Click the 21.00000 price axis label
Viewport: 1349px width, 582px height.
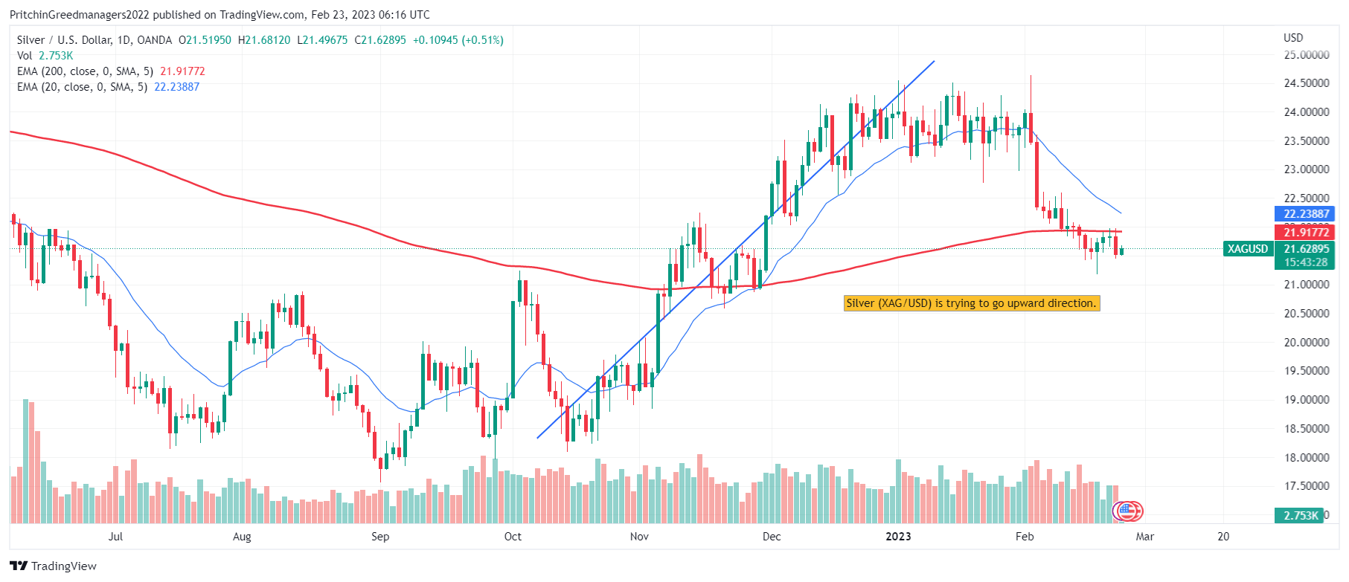click(1307, 285)
